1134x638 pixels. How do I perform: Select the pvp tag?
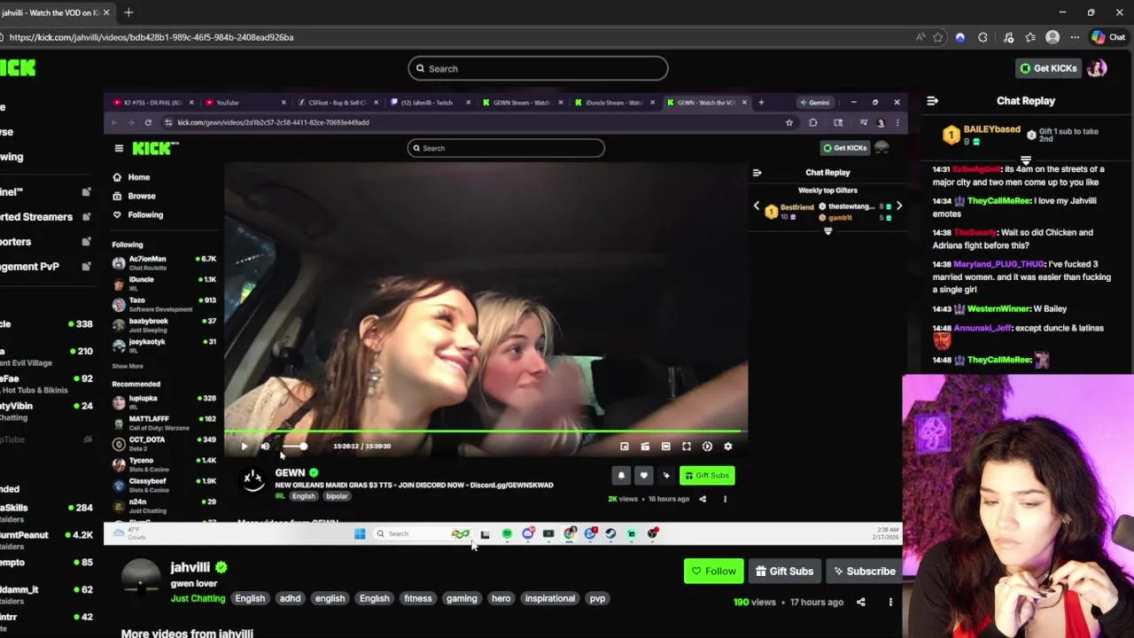click(x=597, y=598)
